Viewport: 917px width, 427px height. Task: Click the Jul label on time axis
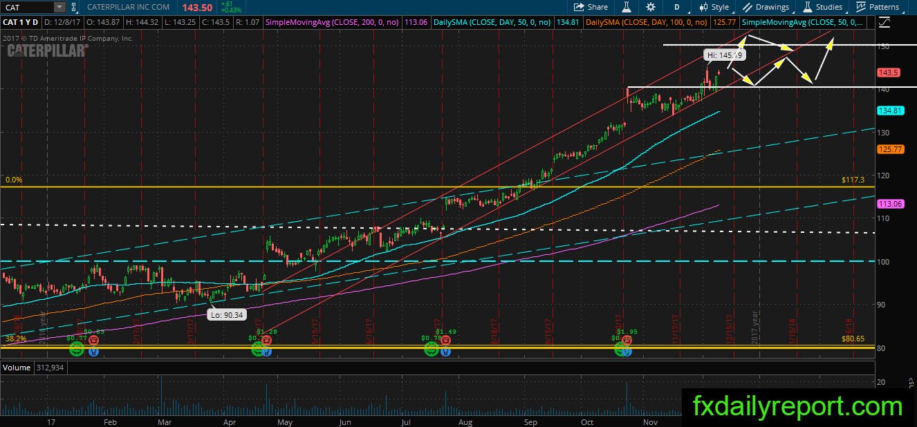point(407,421)
